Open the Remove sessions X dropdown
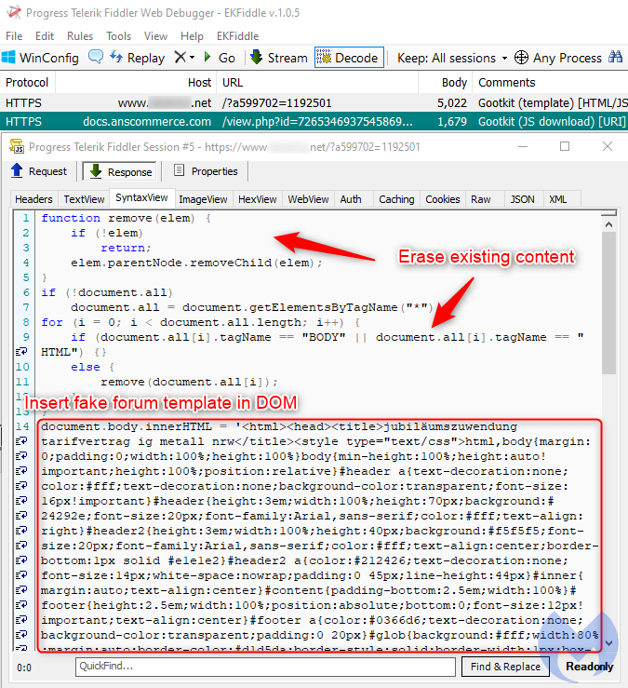The image size is (628, 688). 184,58
